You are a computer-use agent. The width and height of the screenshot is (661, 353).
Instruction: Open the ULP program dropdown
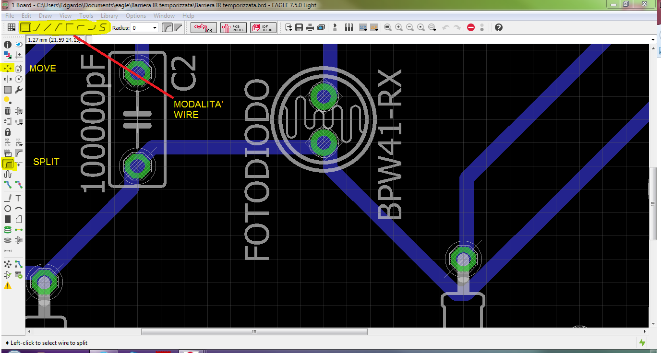(374, 28)
